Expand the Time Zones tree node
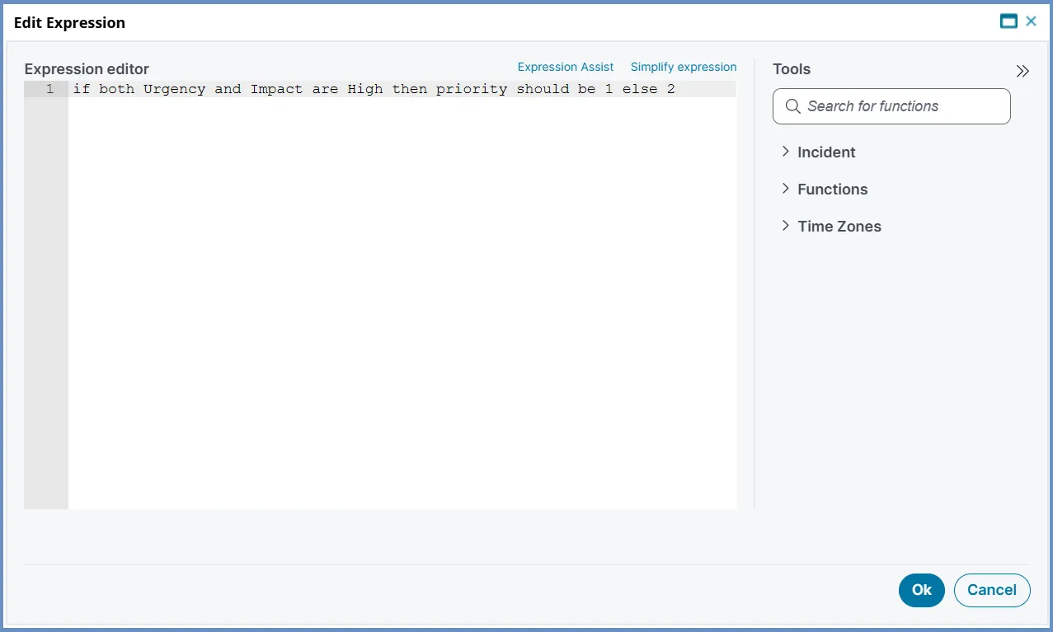The width and height of the screenshot is (1053, 632). point(785,226)
